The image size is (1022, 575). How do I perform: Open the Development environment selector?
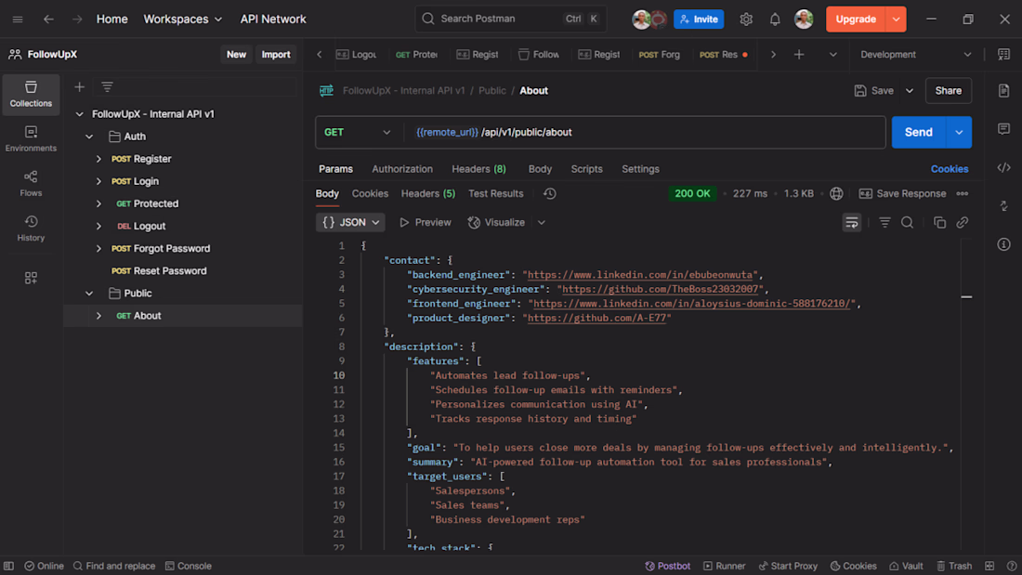click(915, 55)
